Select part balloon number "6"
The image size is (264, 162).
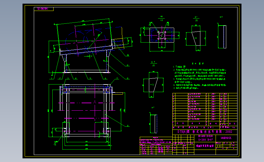(105, 78)
